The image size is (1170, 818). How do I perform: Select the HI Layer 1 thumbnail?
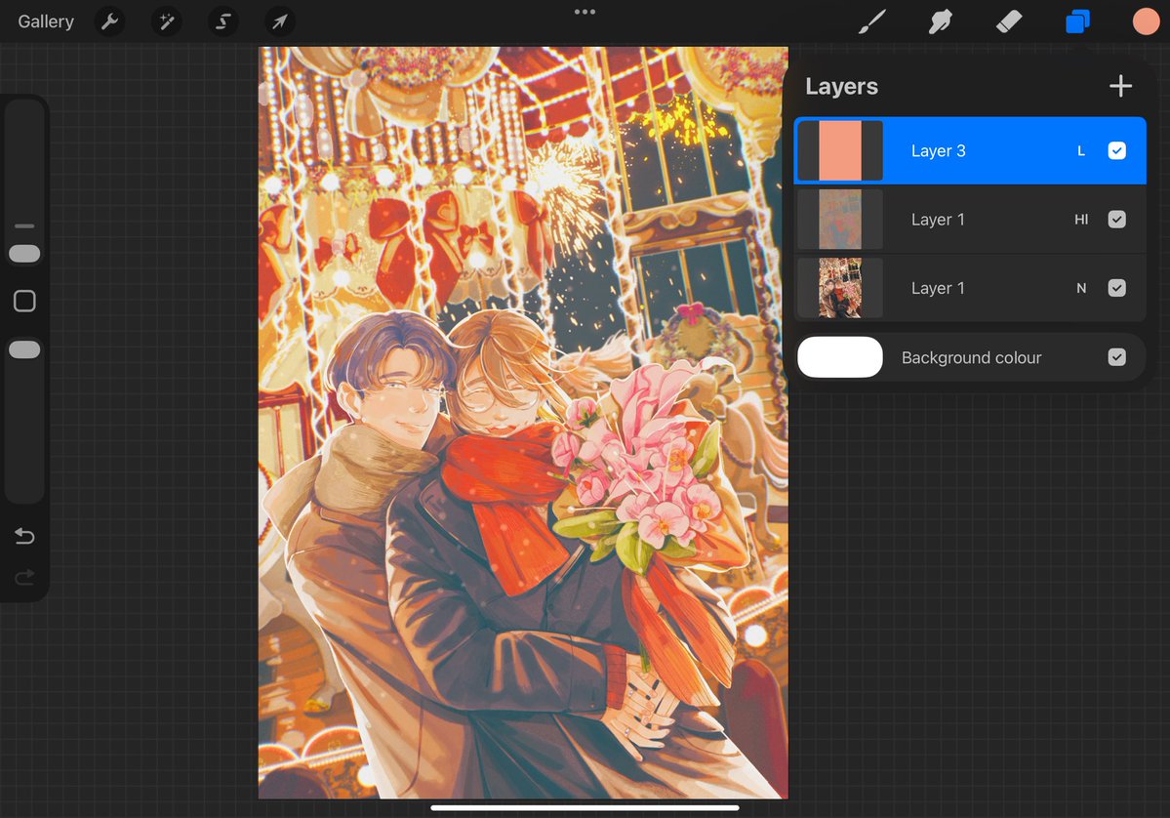click(x=840, y=220)
